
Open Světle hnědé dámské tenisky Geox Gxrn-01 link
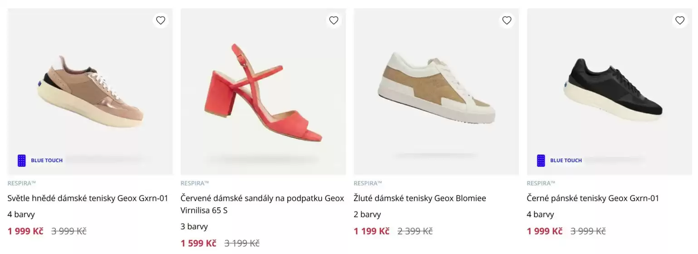tap(88, 198)
